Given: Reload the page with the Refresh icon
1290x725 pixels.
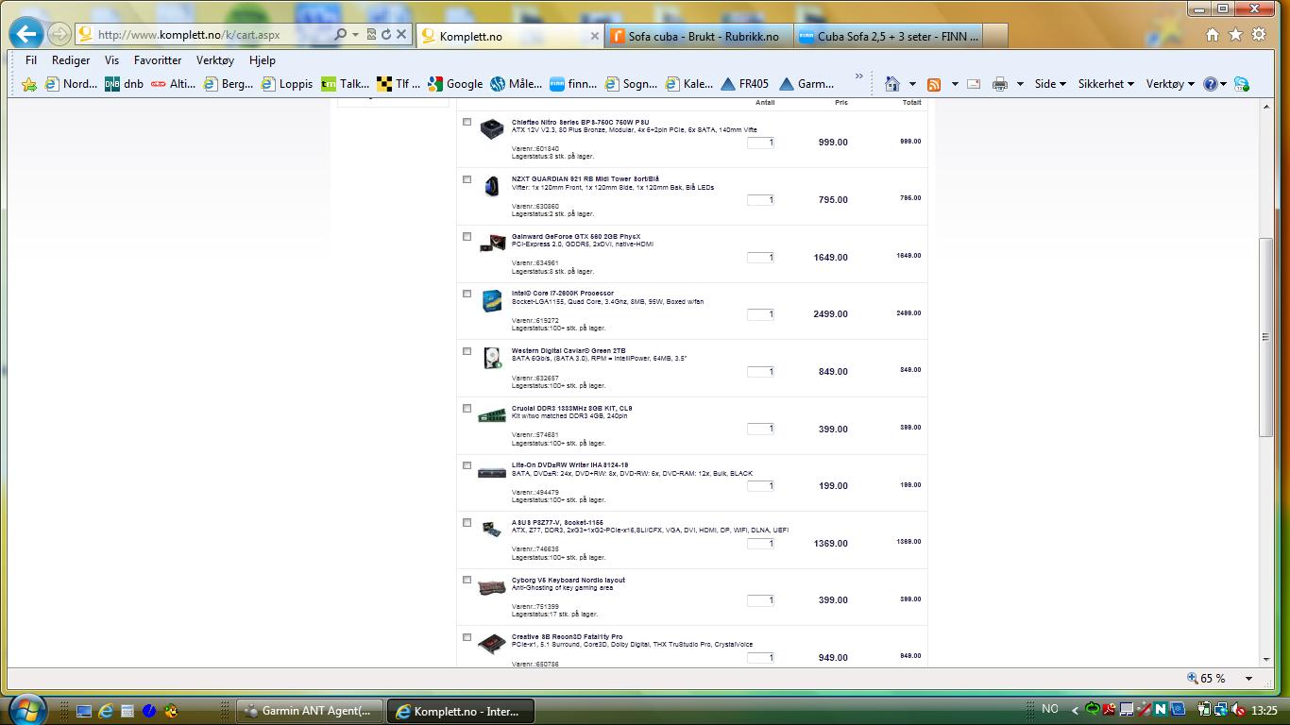Looking at the screenshot, I should pos(386,34).
